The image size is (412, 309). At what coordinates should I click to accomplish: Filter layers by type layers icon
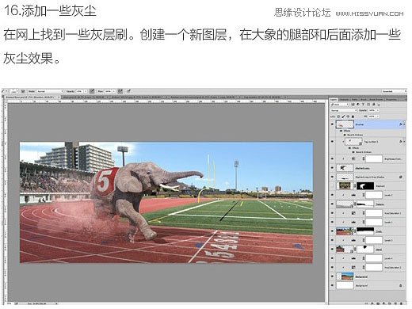tap(364, 105)
